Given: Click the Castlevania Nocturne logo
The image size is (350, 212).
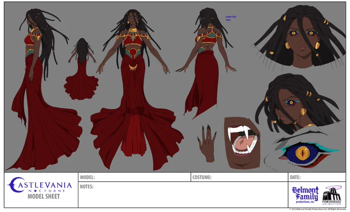Looking at the screenshot, I should 40,185.
